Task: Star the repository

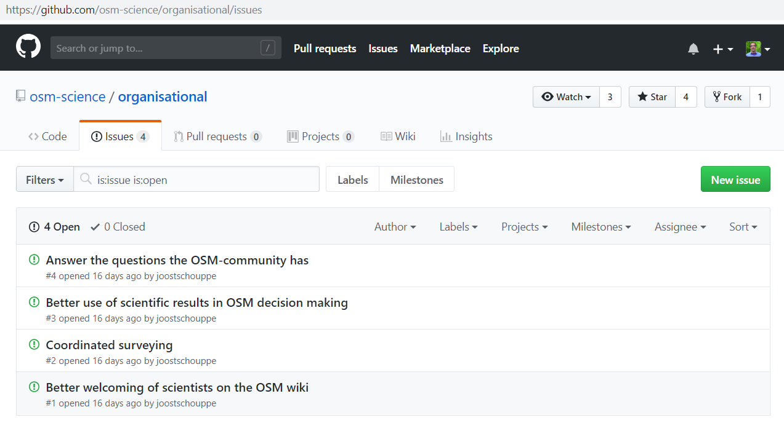Action: (652, 97)
